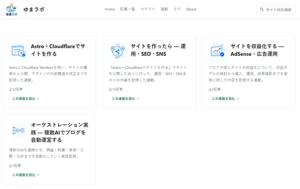Click the Astro+Cloudflare series browser icon

(x=19, y=51)
